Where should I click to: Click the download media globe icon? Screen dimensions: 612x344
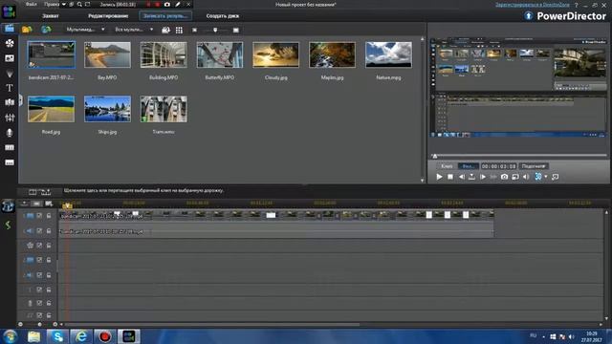(x=46, y=30)
